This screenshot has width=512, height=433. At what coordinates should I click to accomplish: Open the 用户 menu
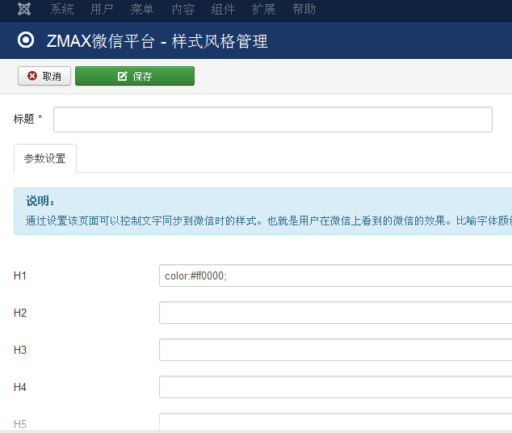click(102, 9)
